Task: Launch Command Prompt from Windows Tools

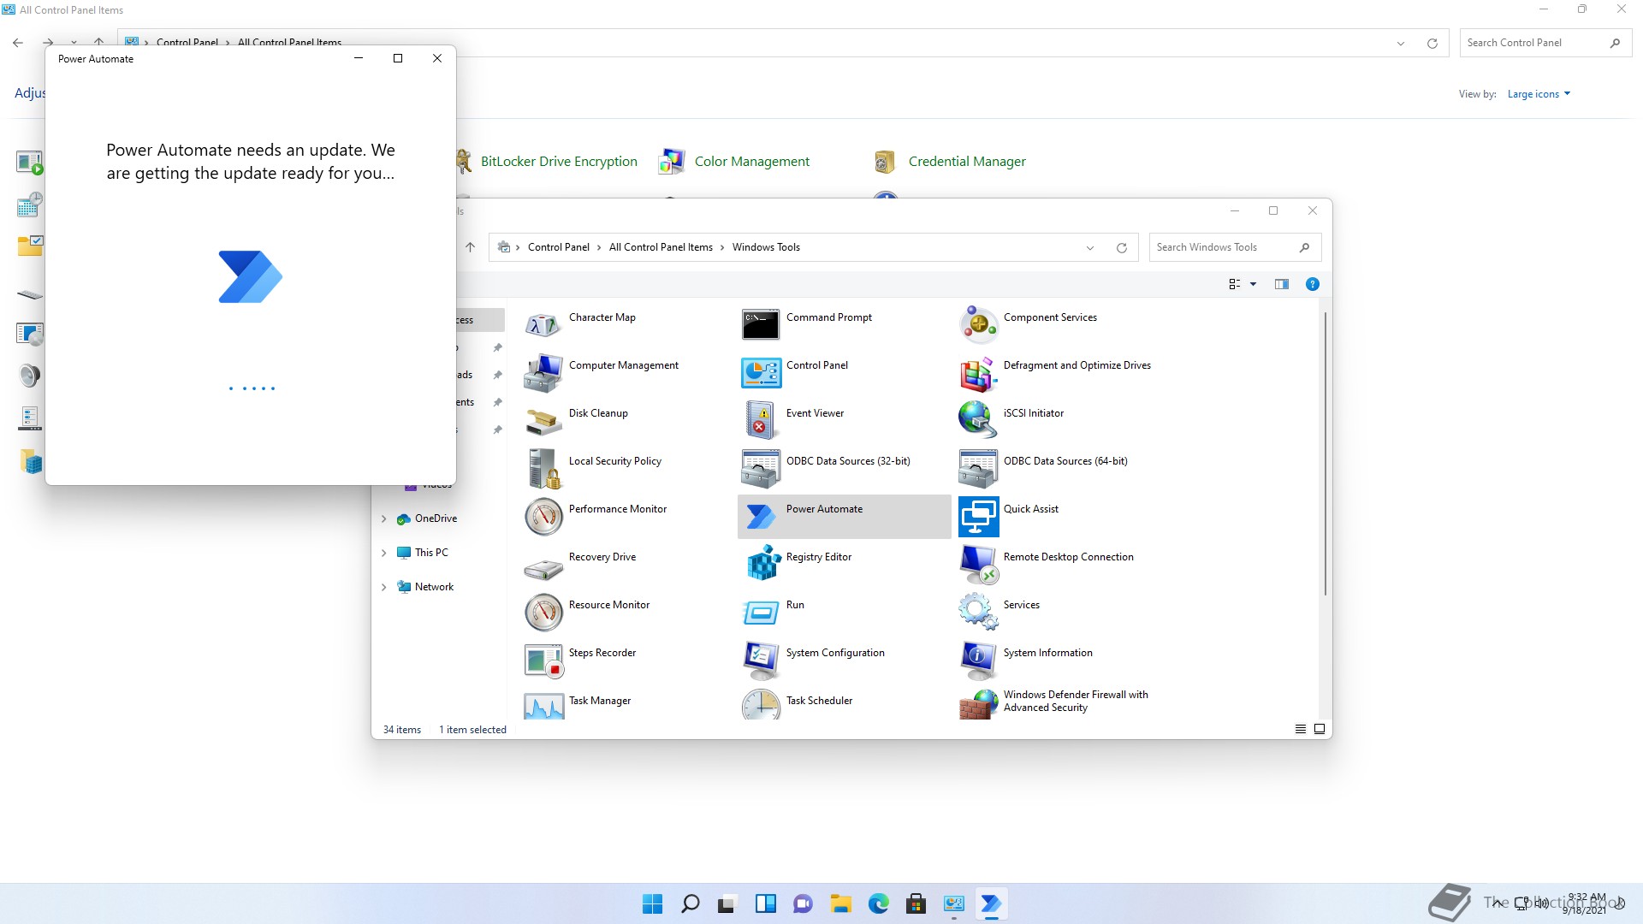Action: (761, 323)
